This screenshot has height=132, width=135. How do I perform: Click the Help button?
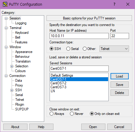41,127
